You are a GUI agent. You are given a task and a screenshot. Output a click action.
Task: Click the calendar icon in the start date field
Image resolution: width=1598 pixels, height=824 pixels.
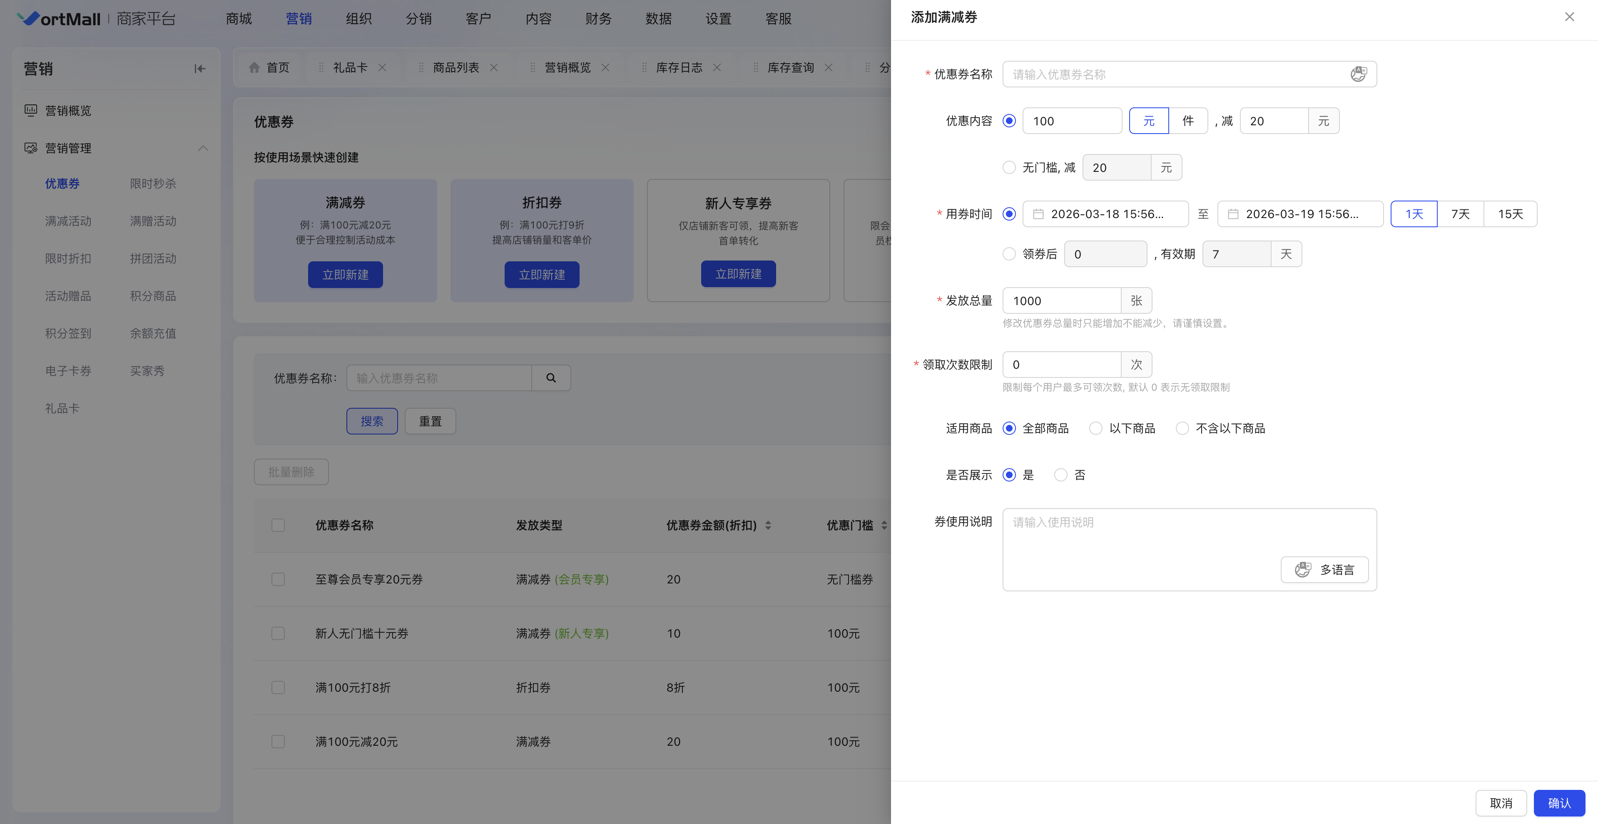coord(1038,214)
